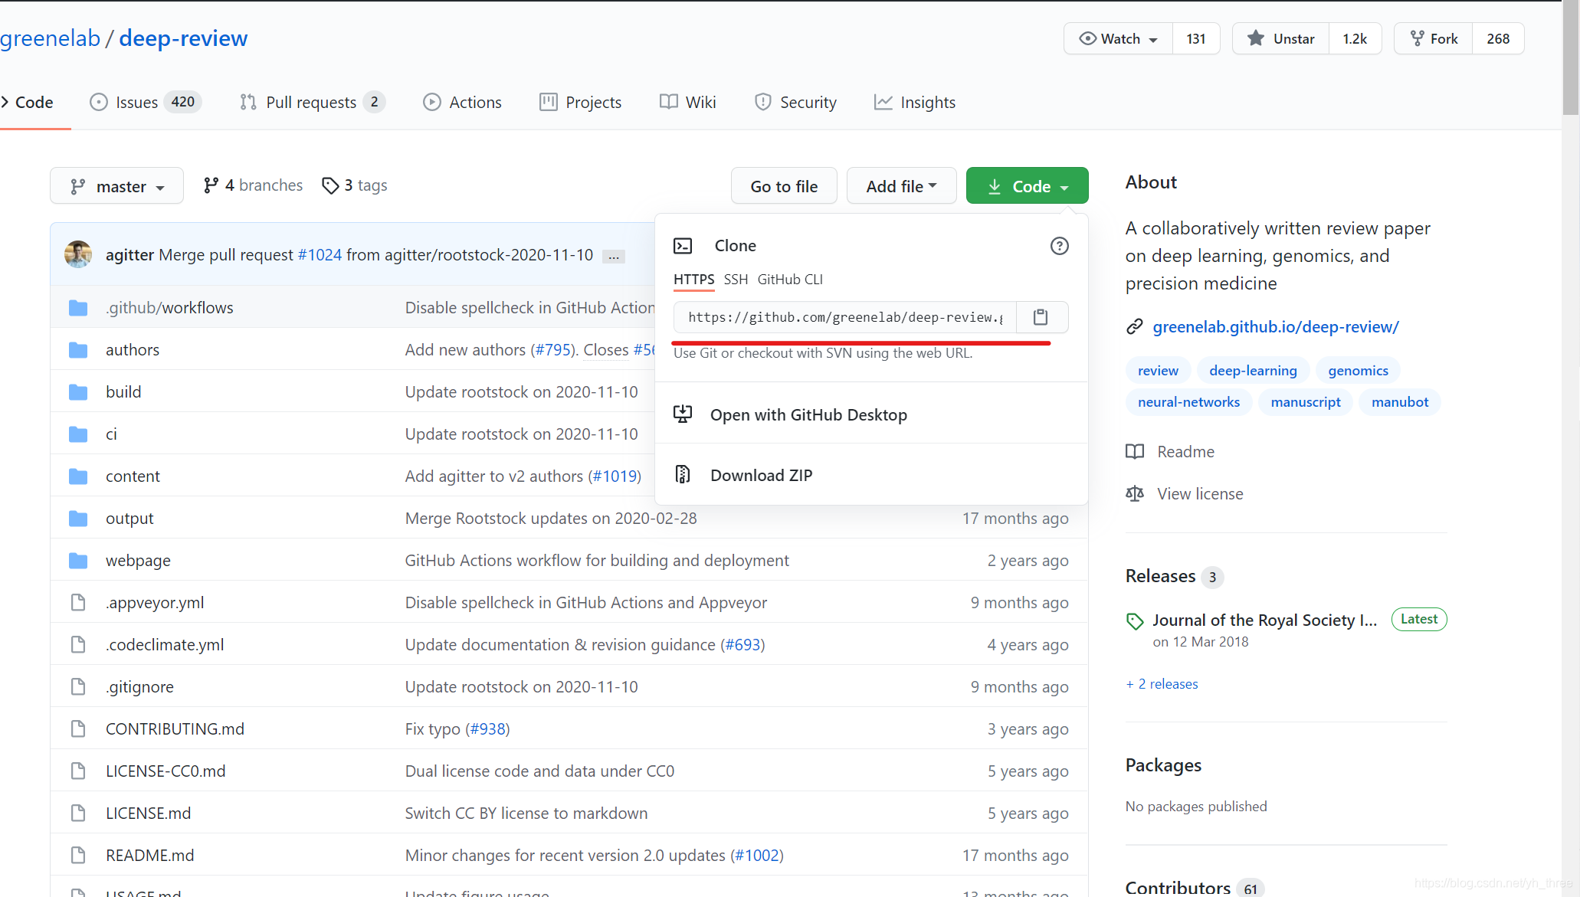Open the Issues tab
This screenshot has height=897, width=1580.
coord(145,102)
